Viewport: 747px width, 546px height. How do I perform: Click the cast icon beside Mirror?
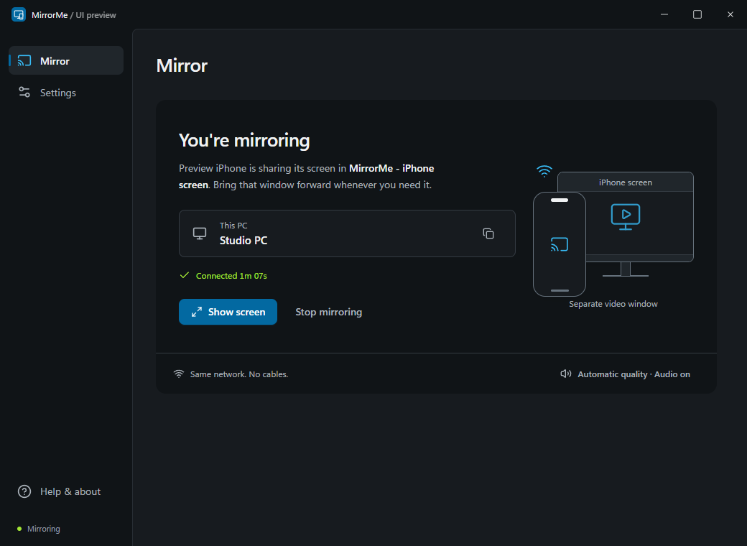click(x=24, y=61)
